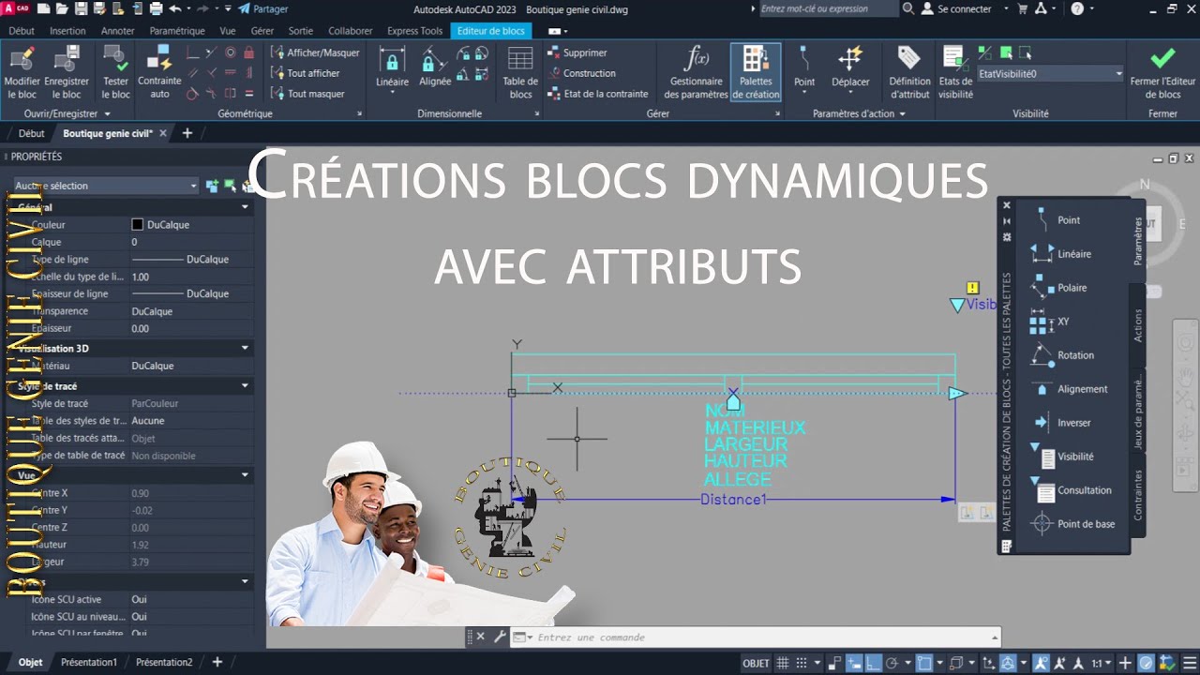Collapse Visualisation 3D properties section

pos(245,348)
